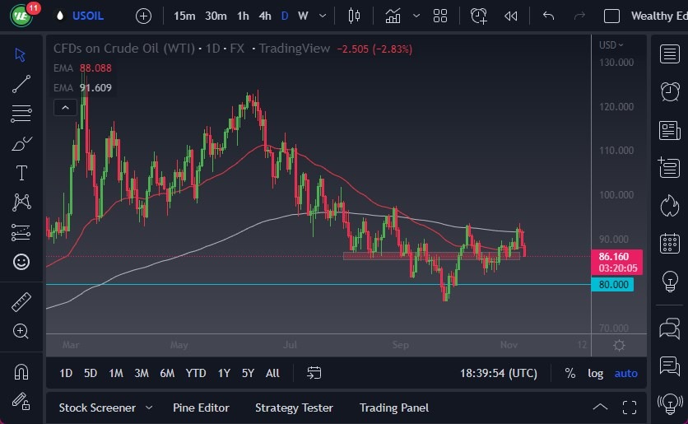688x424 pixels.
Task: Open the watchlist panel icon
Action: pyautogui.click(x=670, y=54)
